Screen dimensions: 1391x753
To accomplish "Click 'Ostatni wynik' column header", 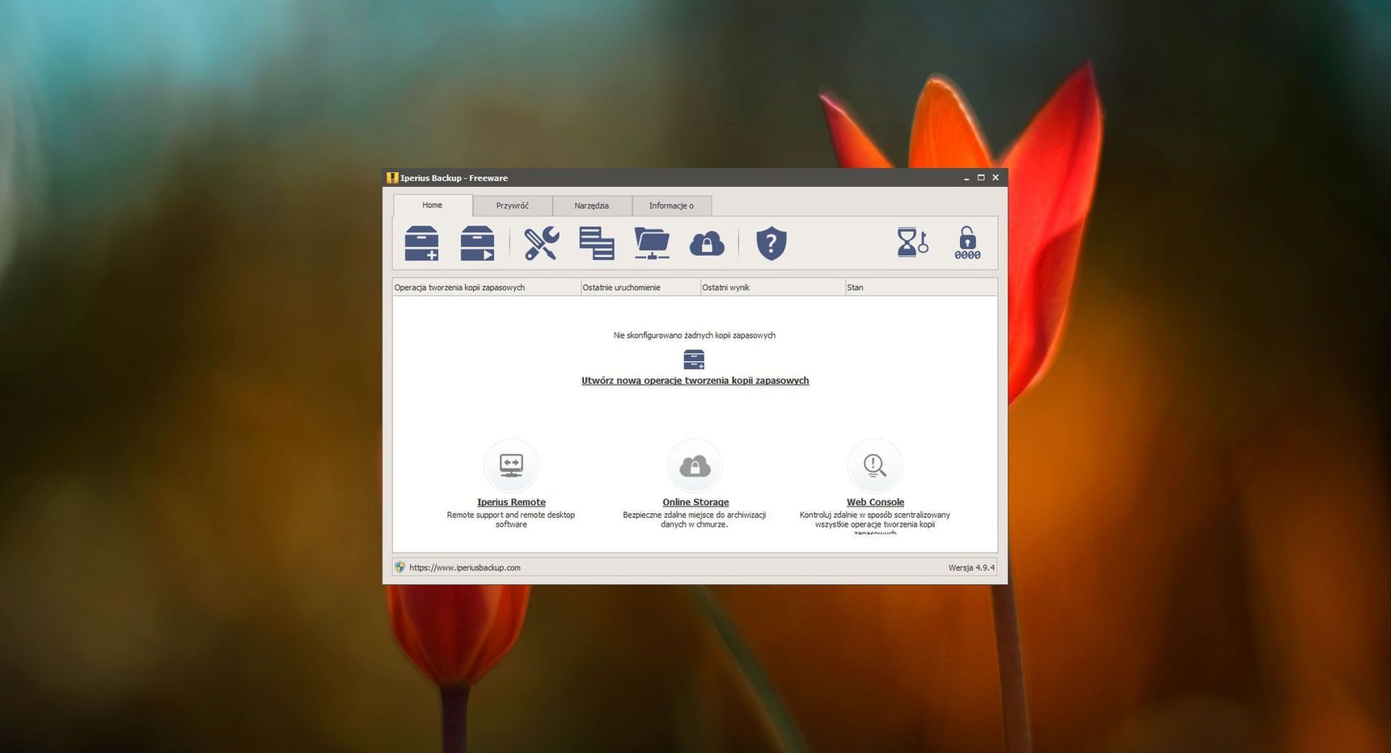I will pyautogui.click(x=772, y=288).
